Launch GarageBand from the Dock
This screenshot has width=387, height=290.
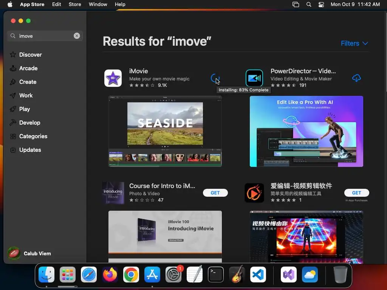(x=237, y=275)
